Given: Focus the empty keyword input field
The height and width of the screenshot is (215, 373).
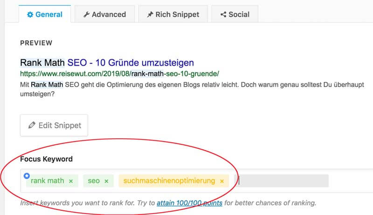Looking at the screenshot, I should point(282,181).
